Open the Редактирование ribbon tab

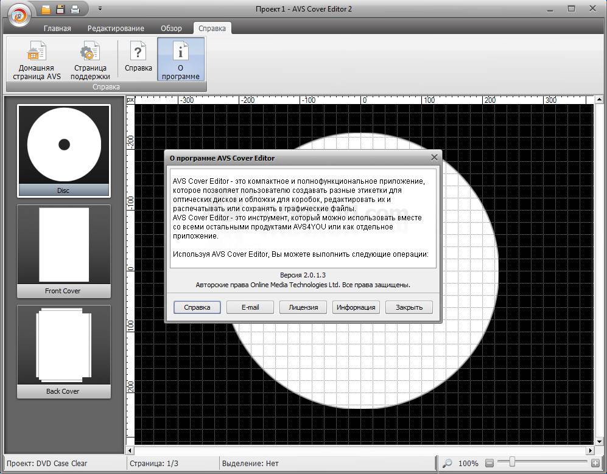(x=116, y=28)
